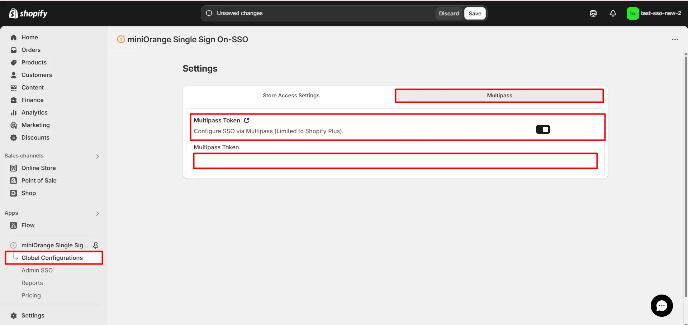
Task: Click the Flow app icon
Action: [14, 225]
